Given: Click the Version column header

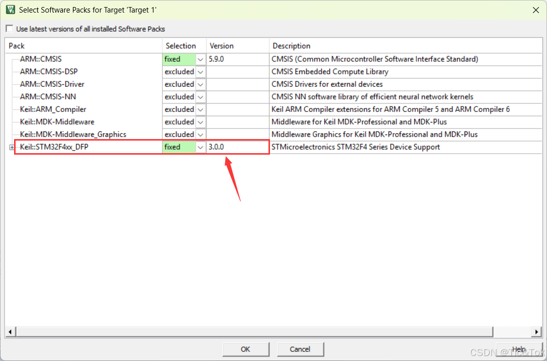Looking at the screenshot, I should 238,46.
